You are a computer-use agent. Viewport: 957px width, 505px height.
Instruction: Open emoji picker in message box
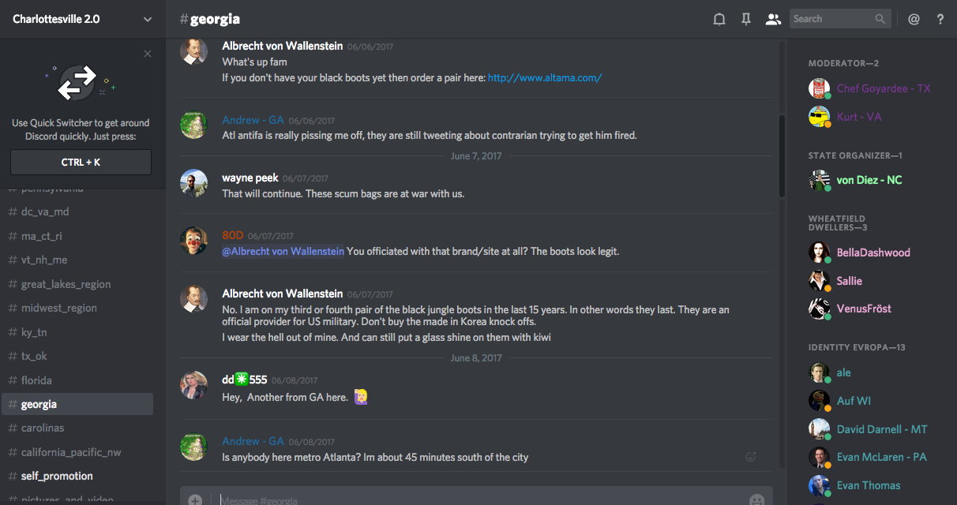[756, 499]
